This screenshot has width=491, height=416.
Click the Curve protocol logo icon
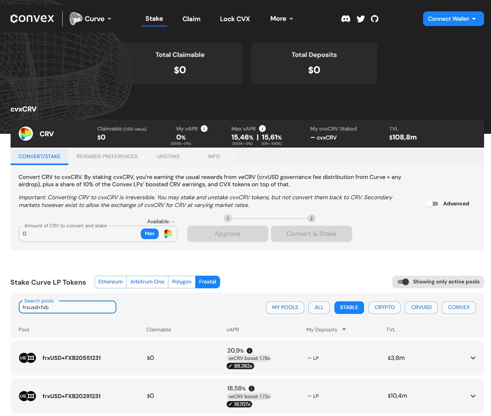coord(76,19)
